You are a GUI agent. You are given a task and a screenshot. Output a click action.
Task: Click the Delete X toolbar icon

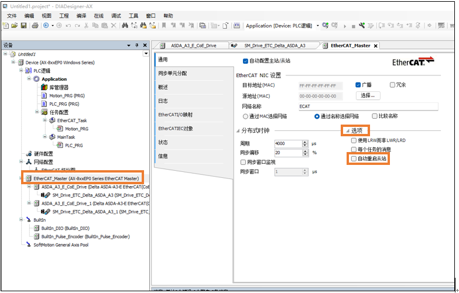point(113,26)
